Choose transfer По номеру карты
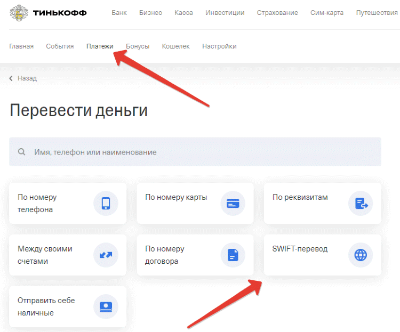 tap(195, 203)
